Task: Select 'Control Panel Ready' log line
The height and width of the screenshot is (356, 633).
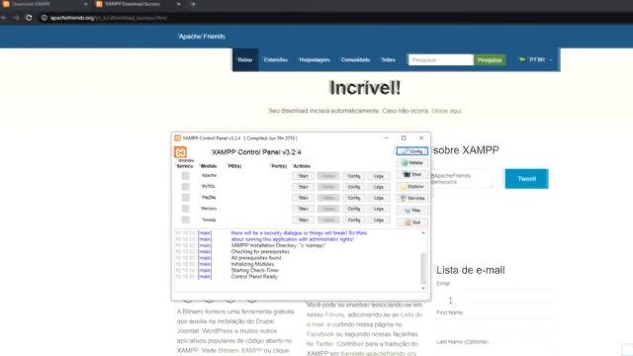Action: (x=254, y=277)
